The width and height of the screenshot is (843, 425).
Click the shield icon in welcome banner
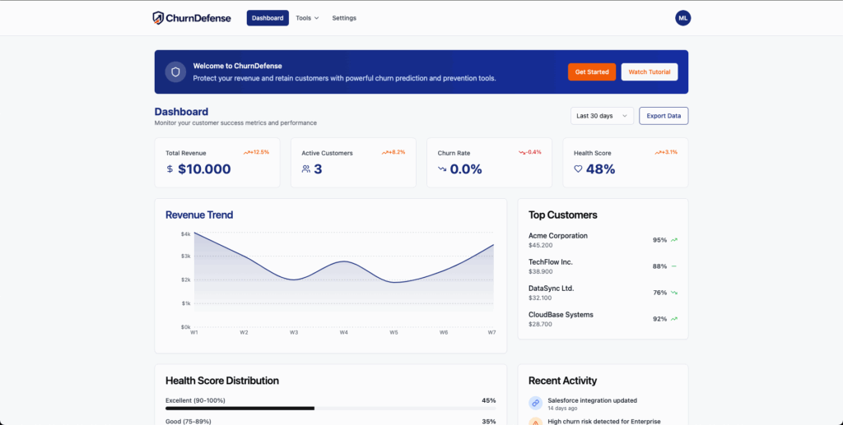(175, 72)
